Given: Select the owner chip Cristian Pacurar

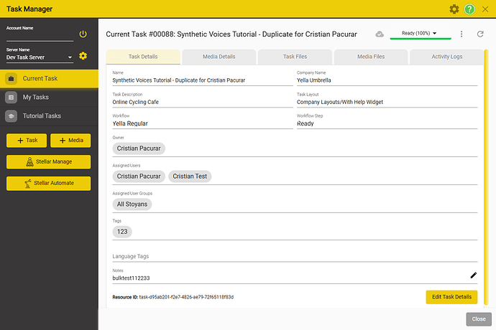Looking at the screenshot, I should pyautogui.click(x=139, y=148).
